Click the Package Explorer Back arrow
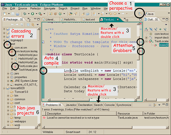Viewport: 171px width, 135px height. (12, 25)
